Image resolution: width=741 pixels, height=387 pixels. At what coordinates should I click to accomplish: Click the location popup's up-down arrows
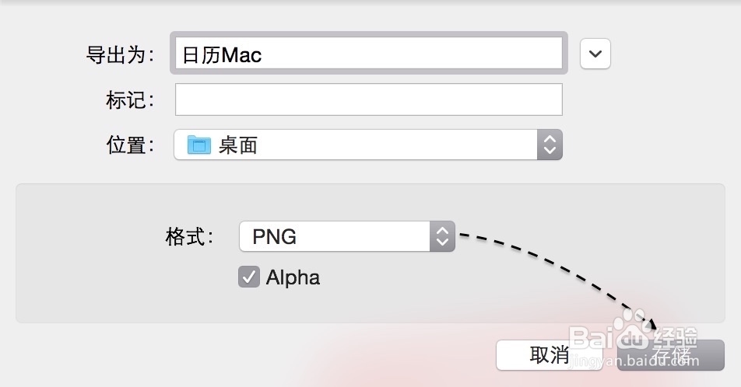click(550, 145)
